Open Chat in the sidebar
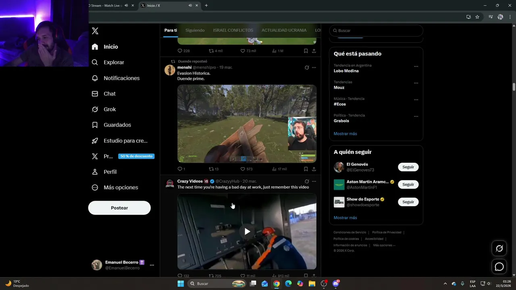The image size is (516, 290). pyautogui.click(x=104, y=93)
